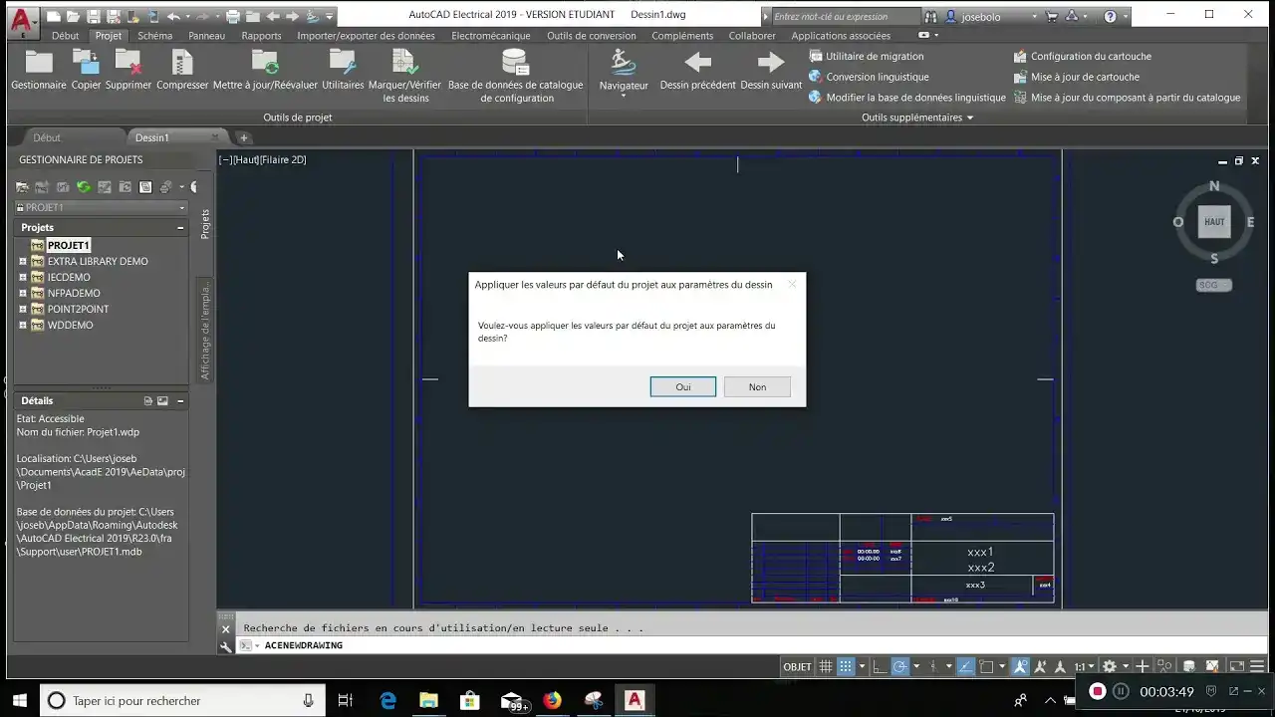Open the Gestionnaire project manager tool
Image resolution: width=1275 pixels, height=717 pixels.
coord(38,70)
